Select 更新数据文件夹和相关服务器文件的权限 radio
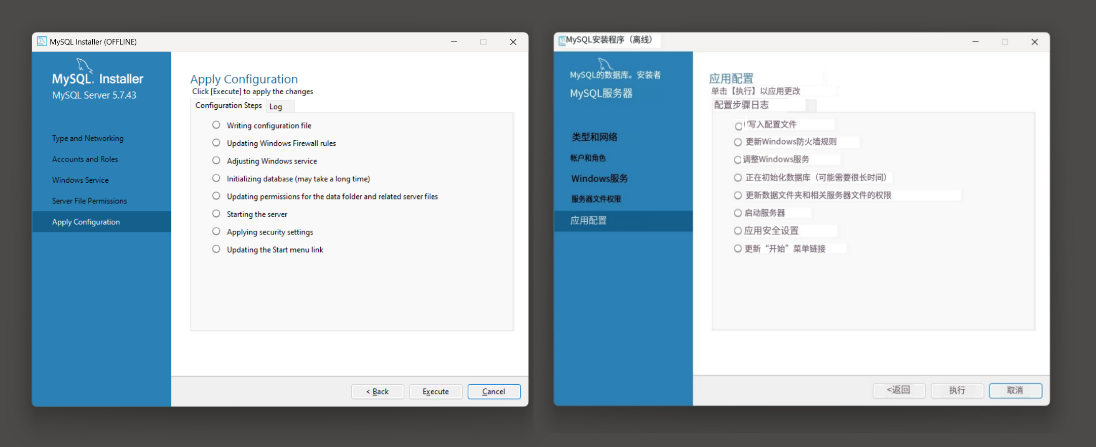1096x447 pixels. 738,195
